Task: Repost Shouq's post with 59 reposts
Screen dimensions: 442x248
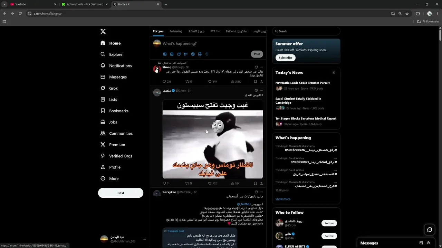Action: pyautogui.click(x=189, y=82)
